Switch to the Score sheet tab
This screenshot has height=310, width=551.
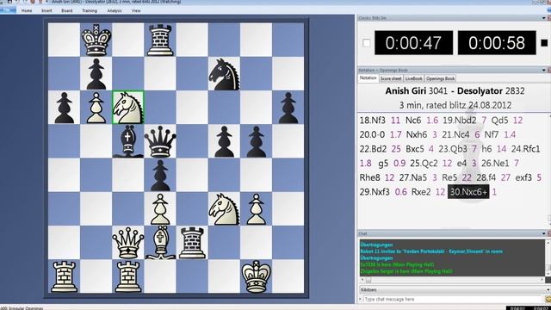391,78
